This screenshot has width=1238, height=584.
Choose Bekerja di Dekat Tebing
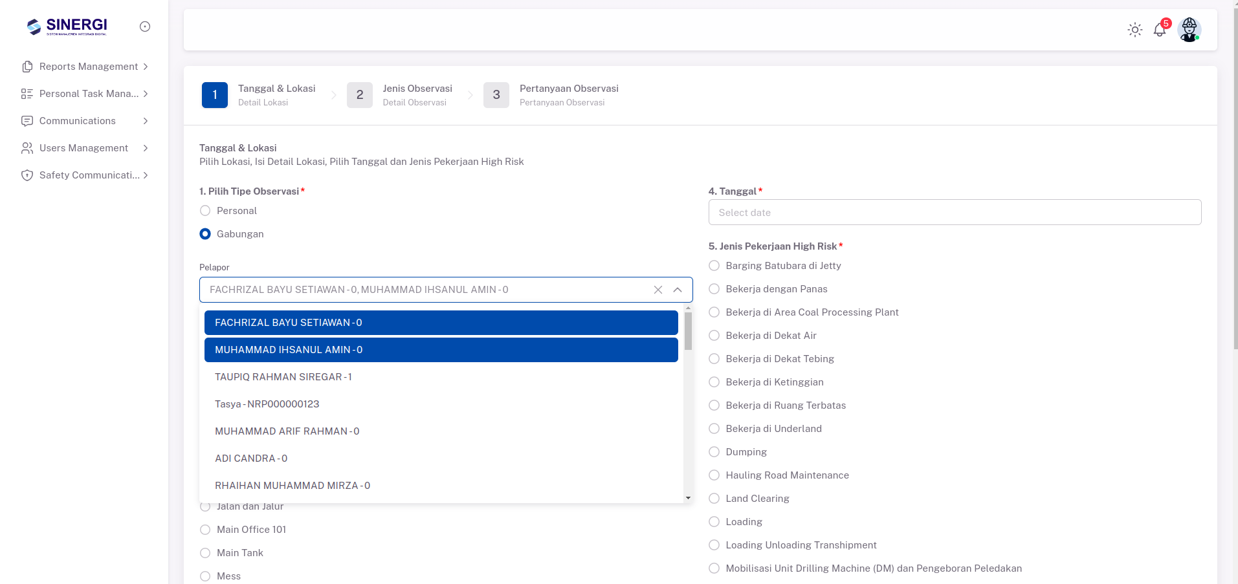714,359
